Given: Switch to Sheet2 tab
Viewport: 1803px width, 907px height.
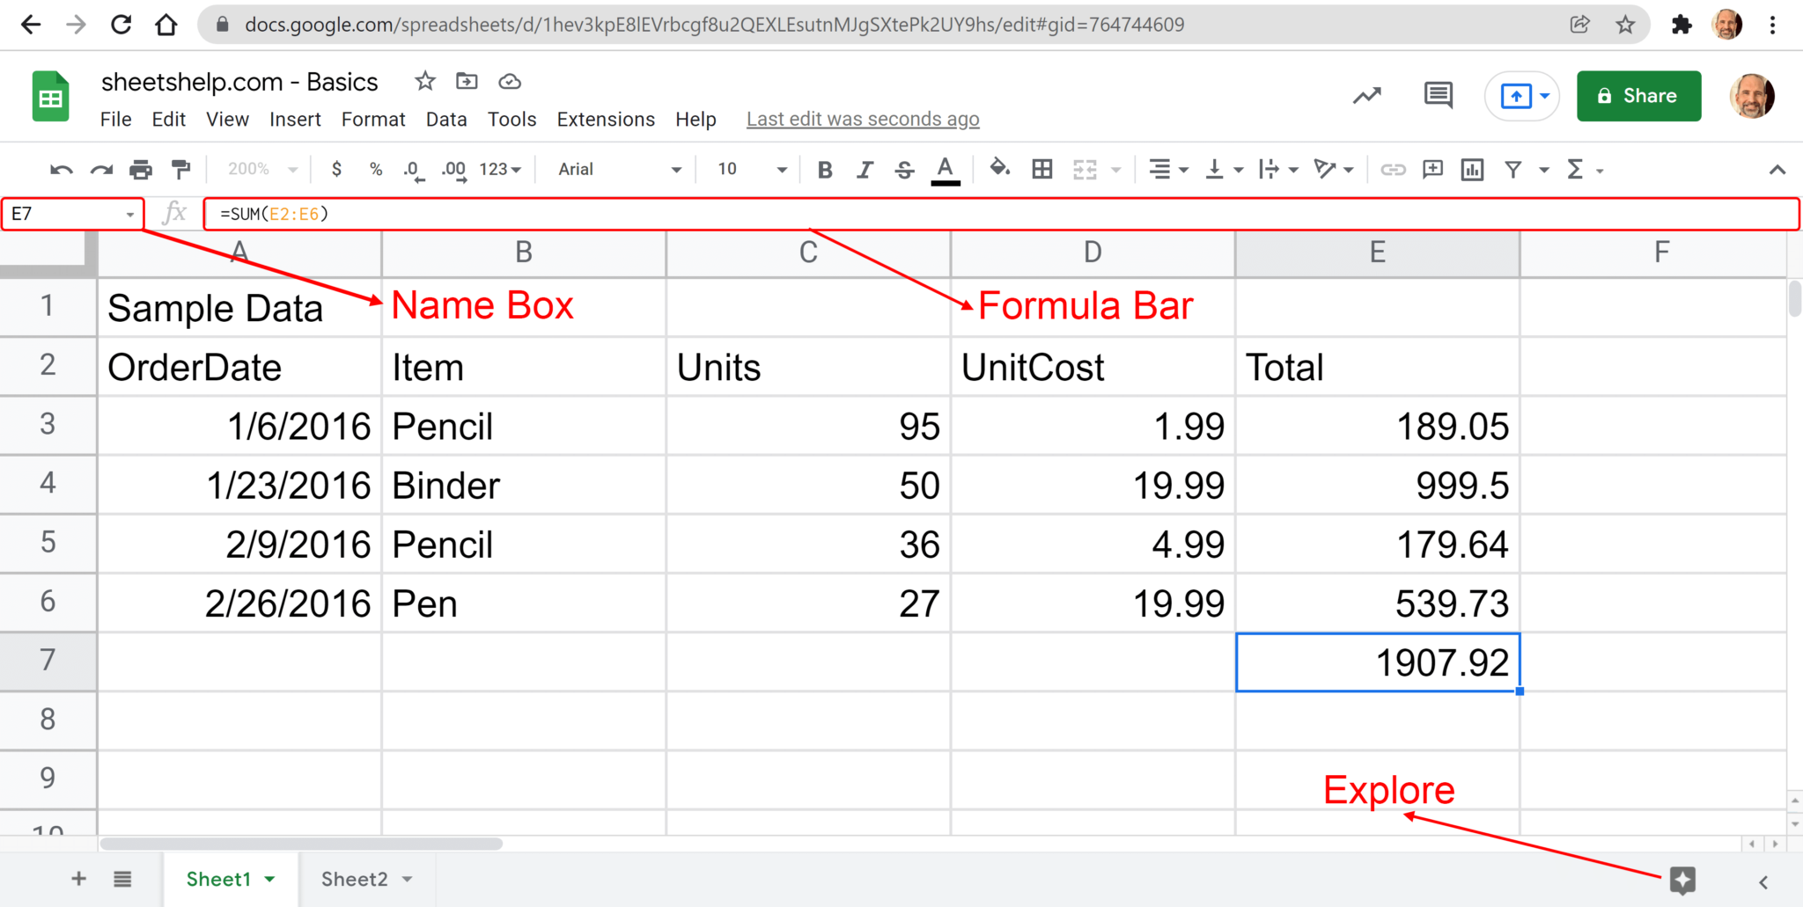Looking at the screenshot, I should click(x=354, y=879).
